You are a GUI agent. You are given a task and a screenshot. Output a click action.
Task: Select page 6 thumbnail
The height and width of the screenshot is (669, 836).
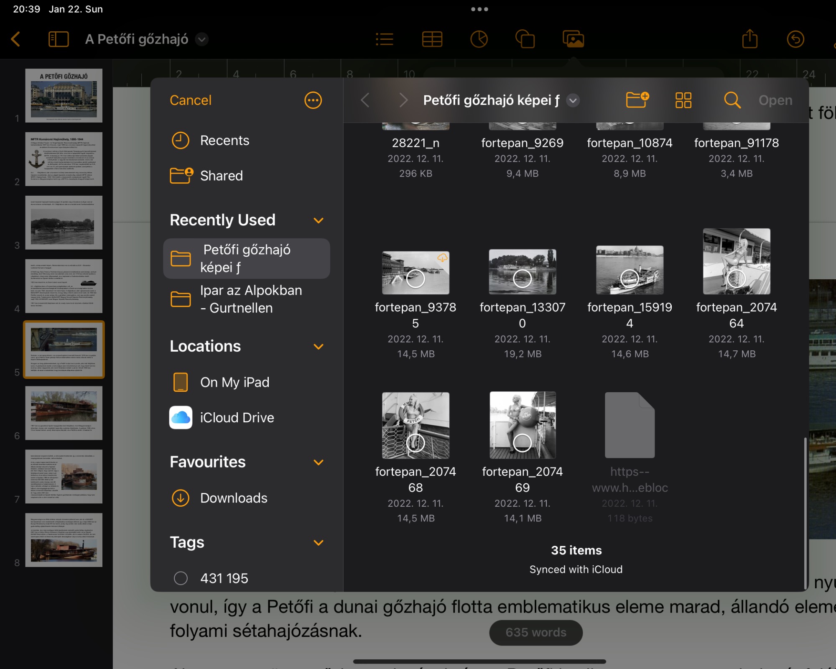64,413
